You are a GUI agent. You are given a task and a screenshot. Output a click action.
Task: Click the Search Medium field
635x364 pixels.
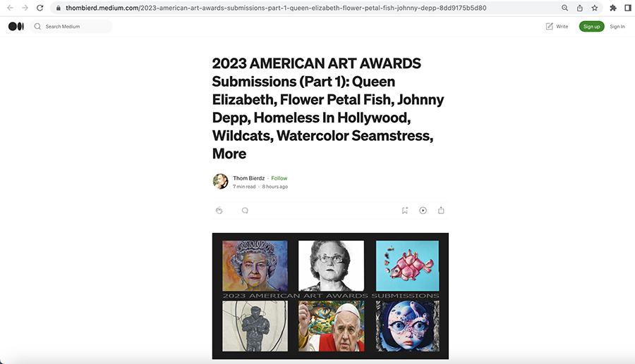(71, 26)
